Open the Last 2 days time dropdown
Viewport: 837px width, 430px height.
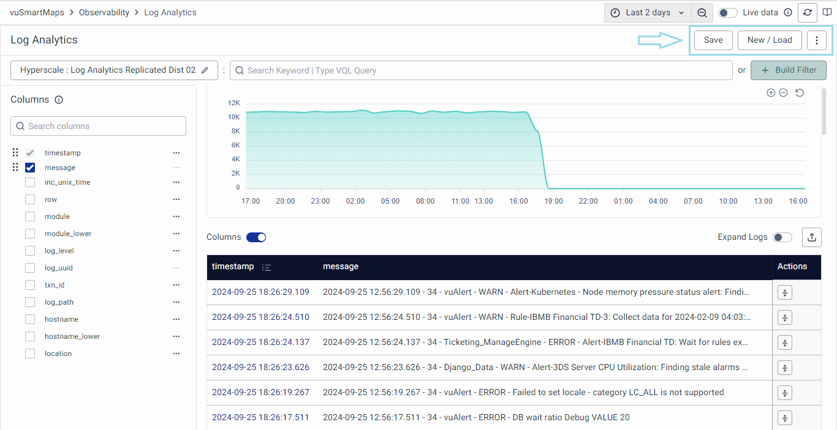click(x=648, y=13)
